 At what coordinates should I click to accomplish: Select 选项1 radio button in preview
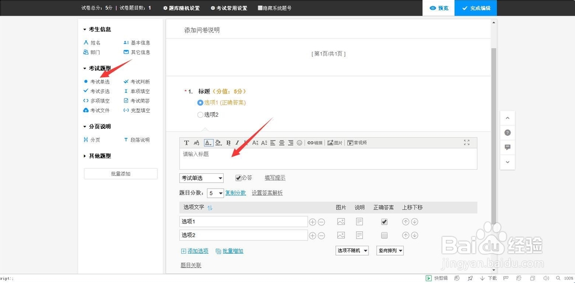click(200, 103)
